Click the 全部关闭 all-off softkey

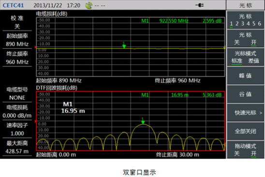pyautogui.click(x=245, y=131)
